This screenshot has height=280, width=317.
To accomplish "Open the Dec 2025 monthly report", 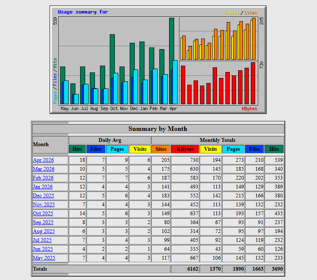I will [x=43, y=196].
